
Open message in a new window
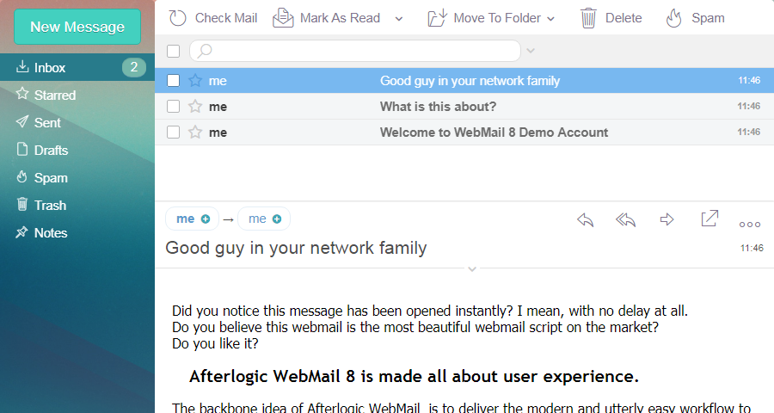(x=709, y=219)
